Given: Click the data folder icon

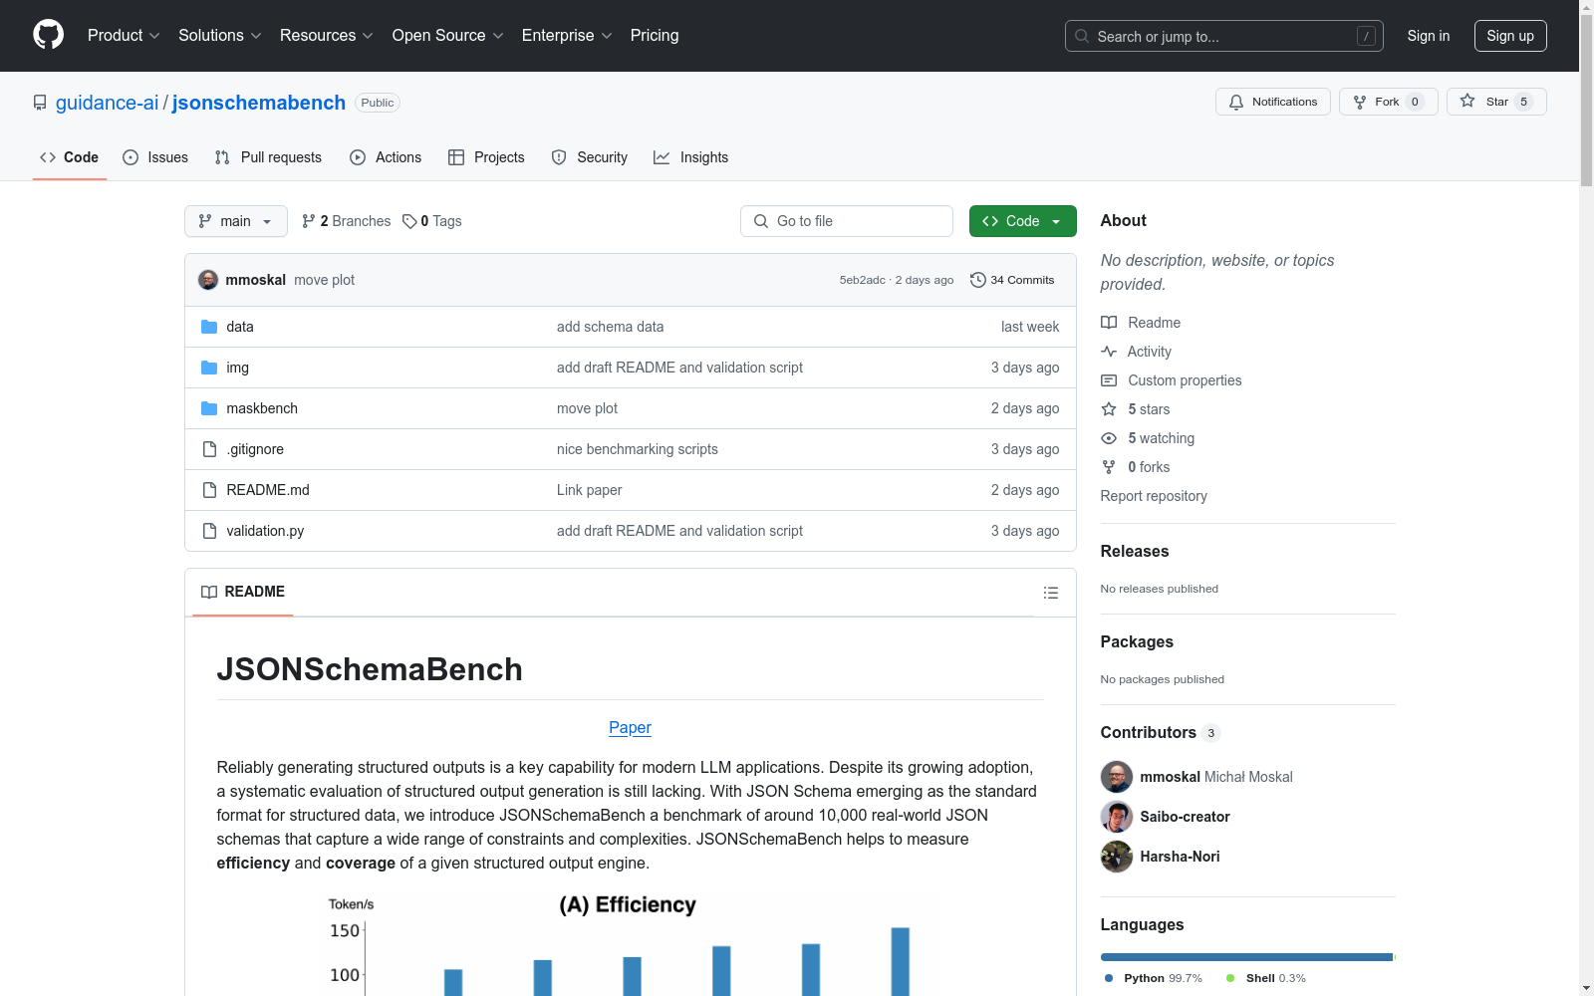Looking at the screenshot, I should pyautogui.click(x=209, y=327).
